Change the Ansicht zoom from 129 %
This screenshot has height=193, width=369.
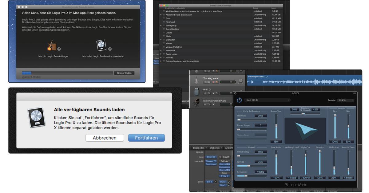pos(345,100)
